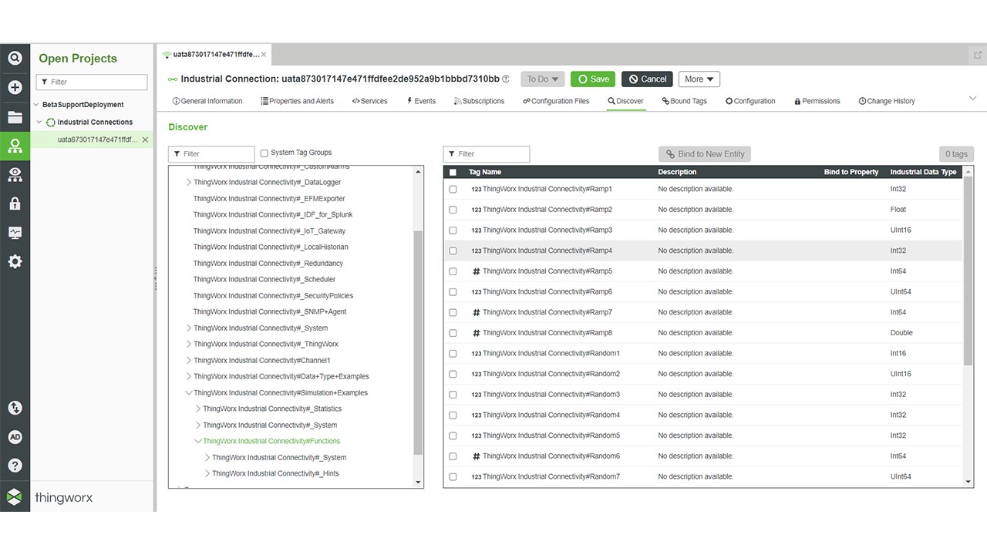The height and width of the screenshot is (555, 987).
Task: Open the padlock Security icon in sidebar
Action: point(15,203)
